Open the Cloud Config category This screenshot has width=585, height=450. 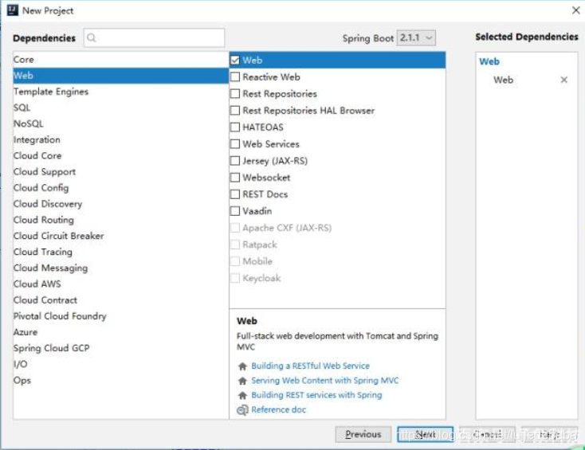121,188
